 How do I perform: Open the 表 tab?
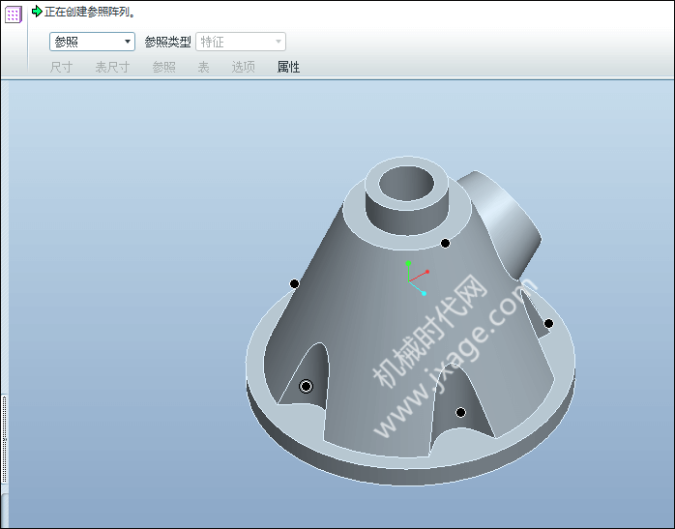tap(204, 67)
